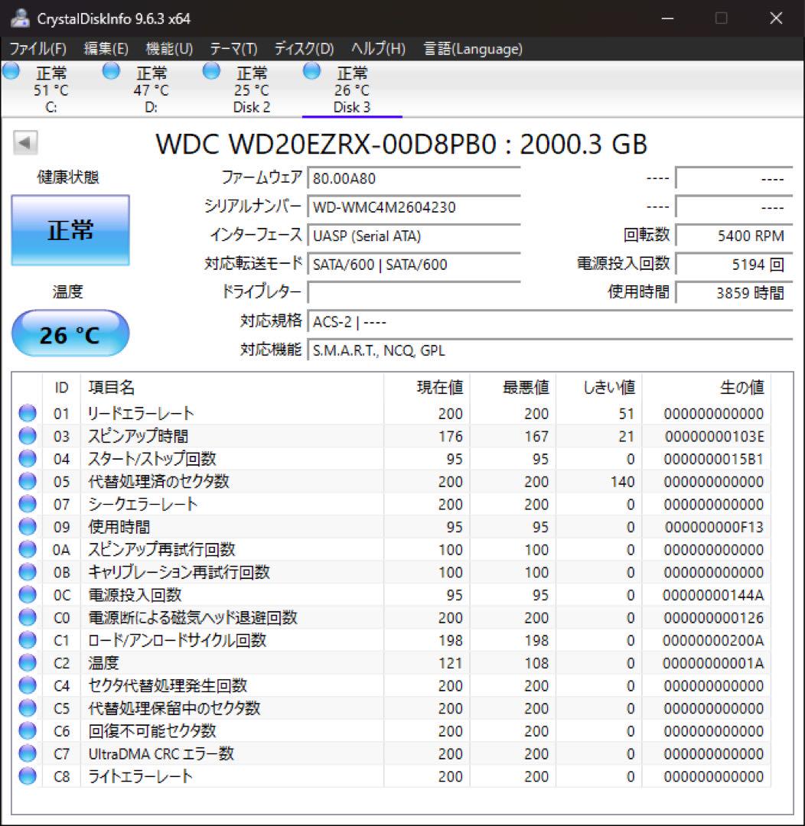Click the transfer mode field SATA/600 | SATA/600
805x826 pixels.
(x=414, y=264)
